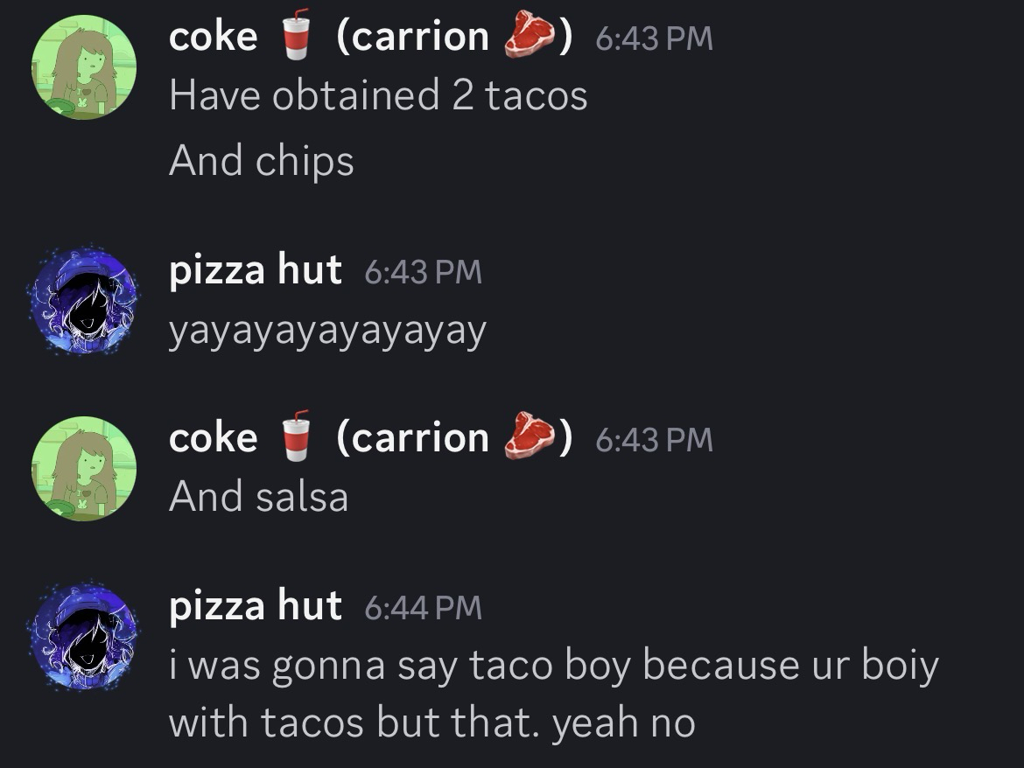Click the 6:44 PM timestamp
The height and width of the screenshot is (768, 1024).
click(422, 607)
